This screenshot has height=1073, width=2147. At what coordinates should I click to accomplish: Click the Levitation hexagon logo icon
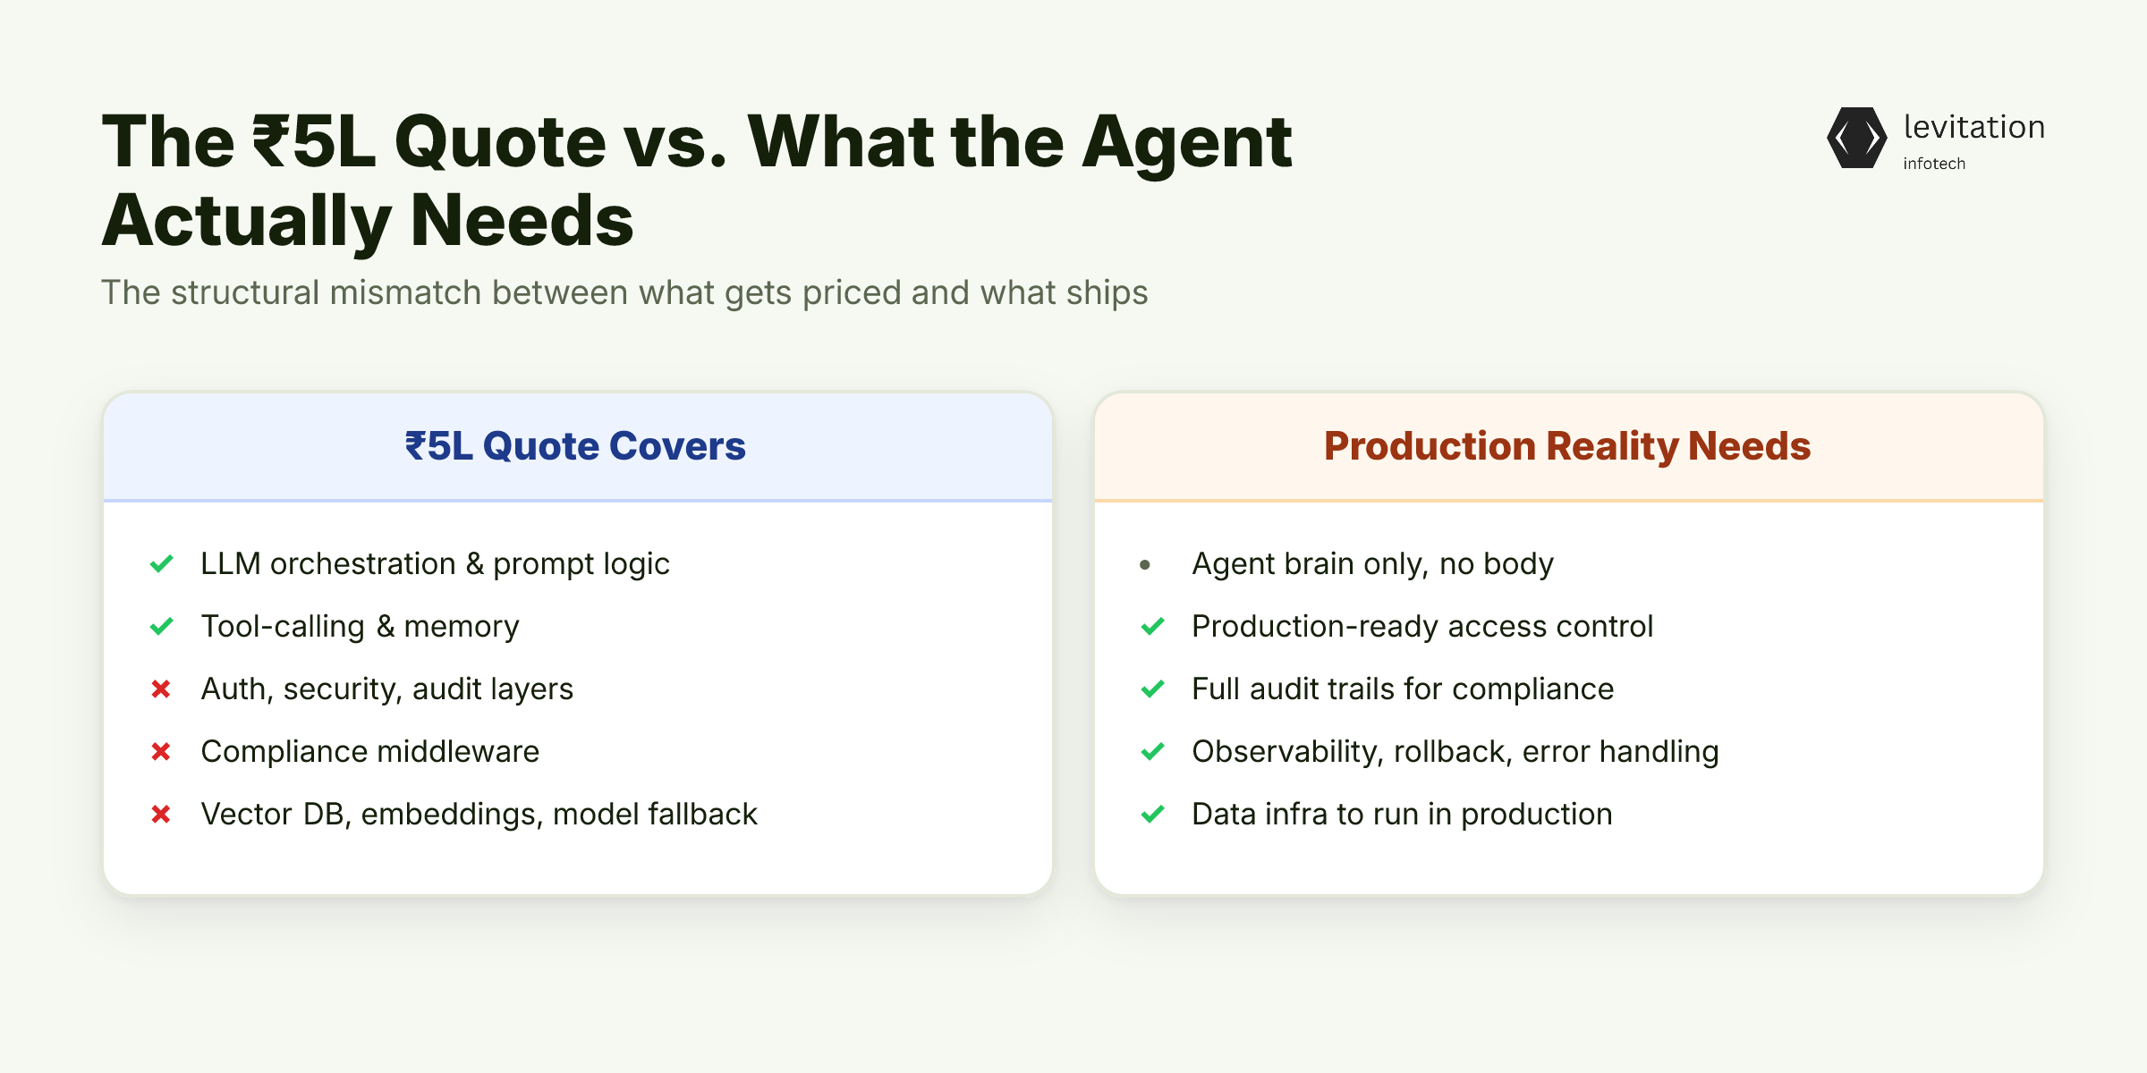[x=1856, y=138]
